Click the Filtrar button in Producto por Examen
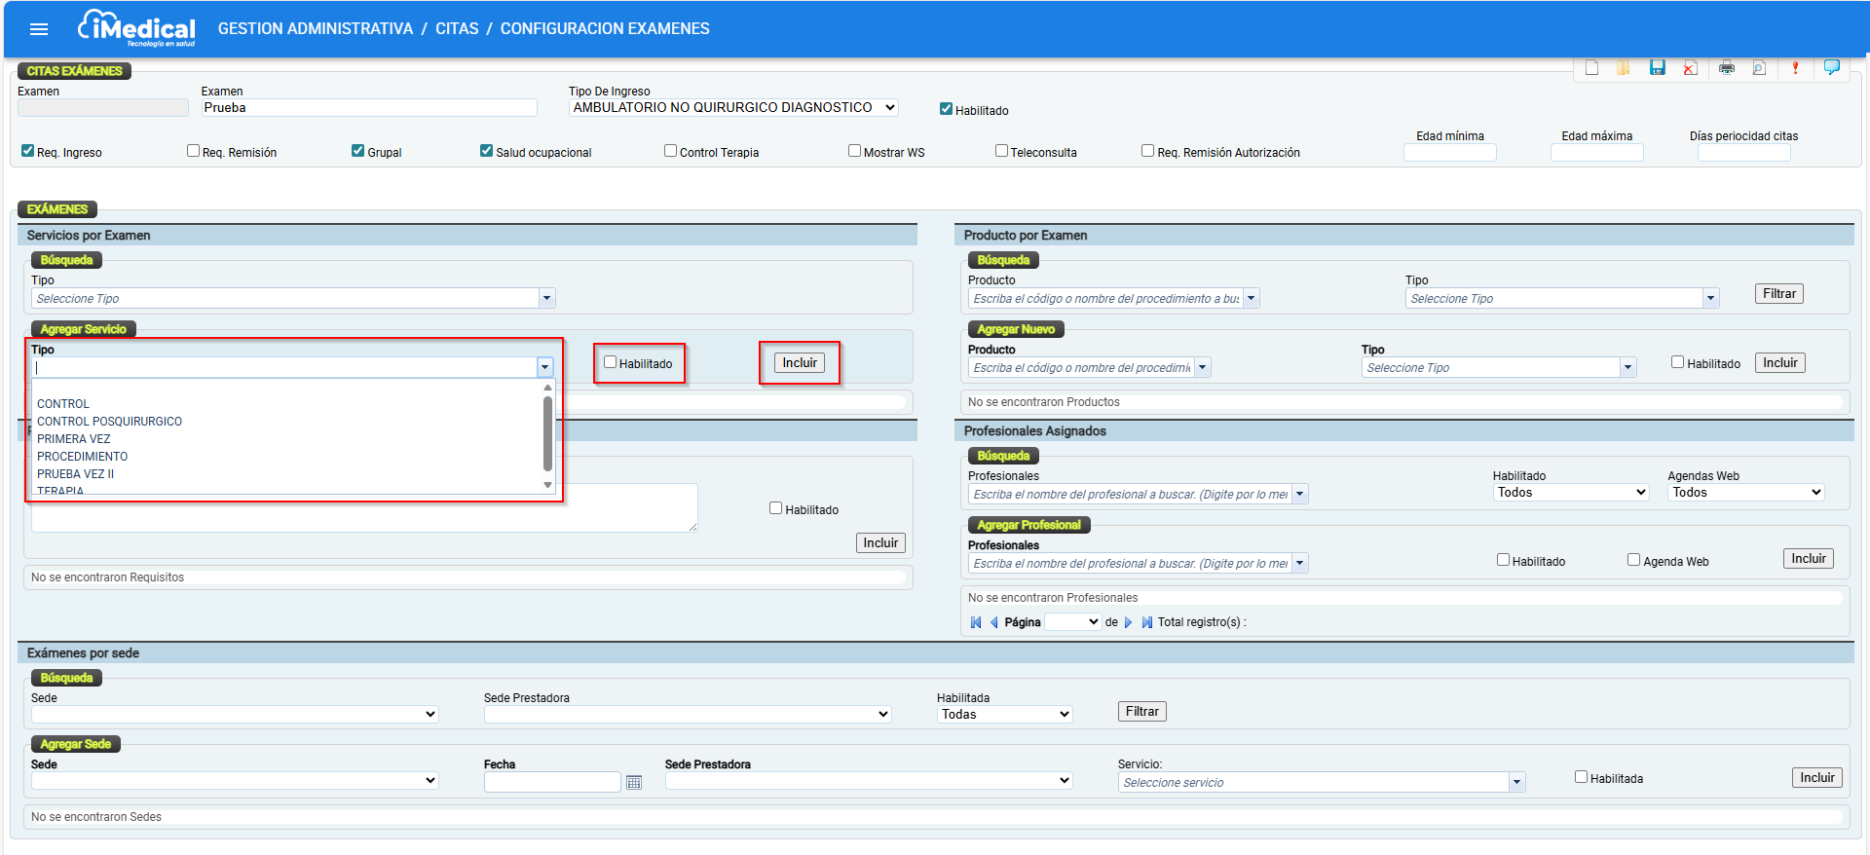The image size is (1870, 855). (x=1778, y=294)
